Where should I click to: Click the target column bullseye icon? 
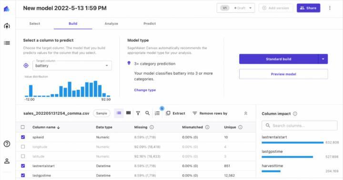tap(26, 65)
